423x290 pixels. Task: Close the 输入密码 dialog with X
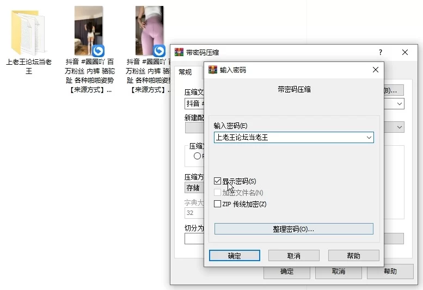pos(375,70)
